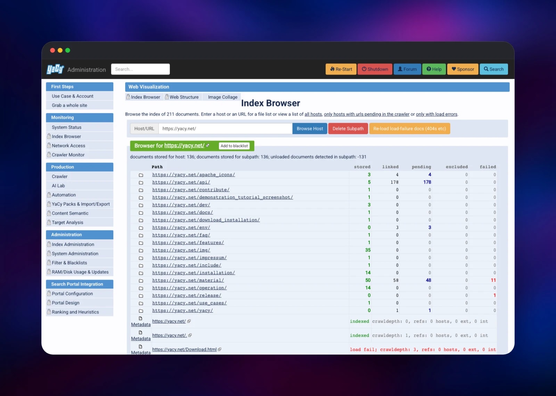Open folder icon for dev row

click(141, 205)
